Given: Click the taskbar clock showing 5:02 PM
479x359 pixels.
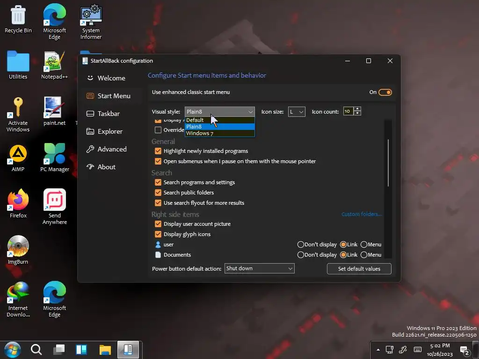Looking at the screenshot, I should pyautogui.click(x=440, y=350).
